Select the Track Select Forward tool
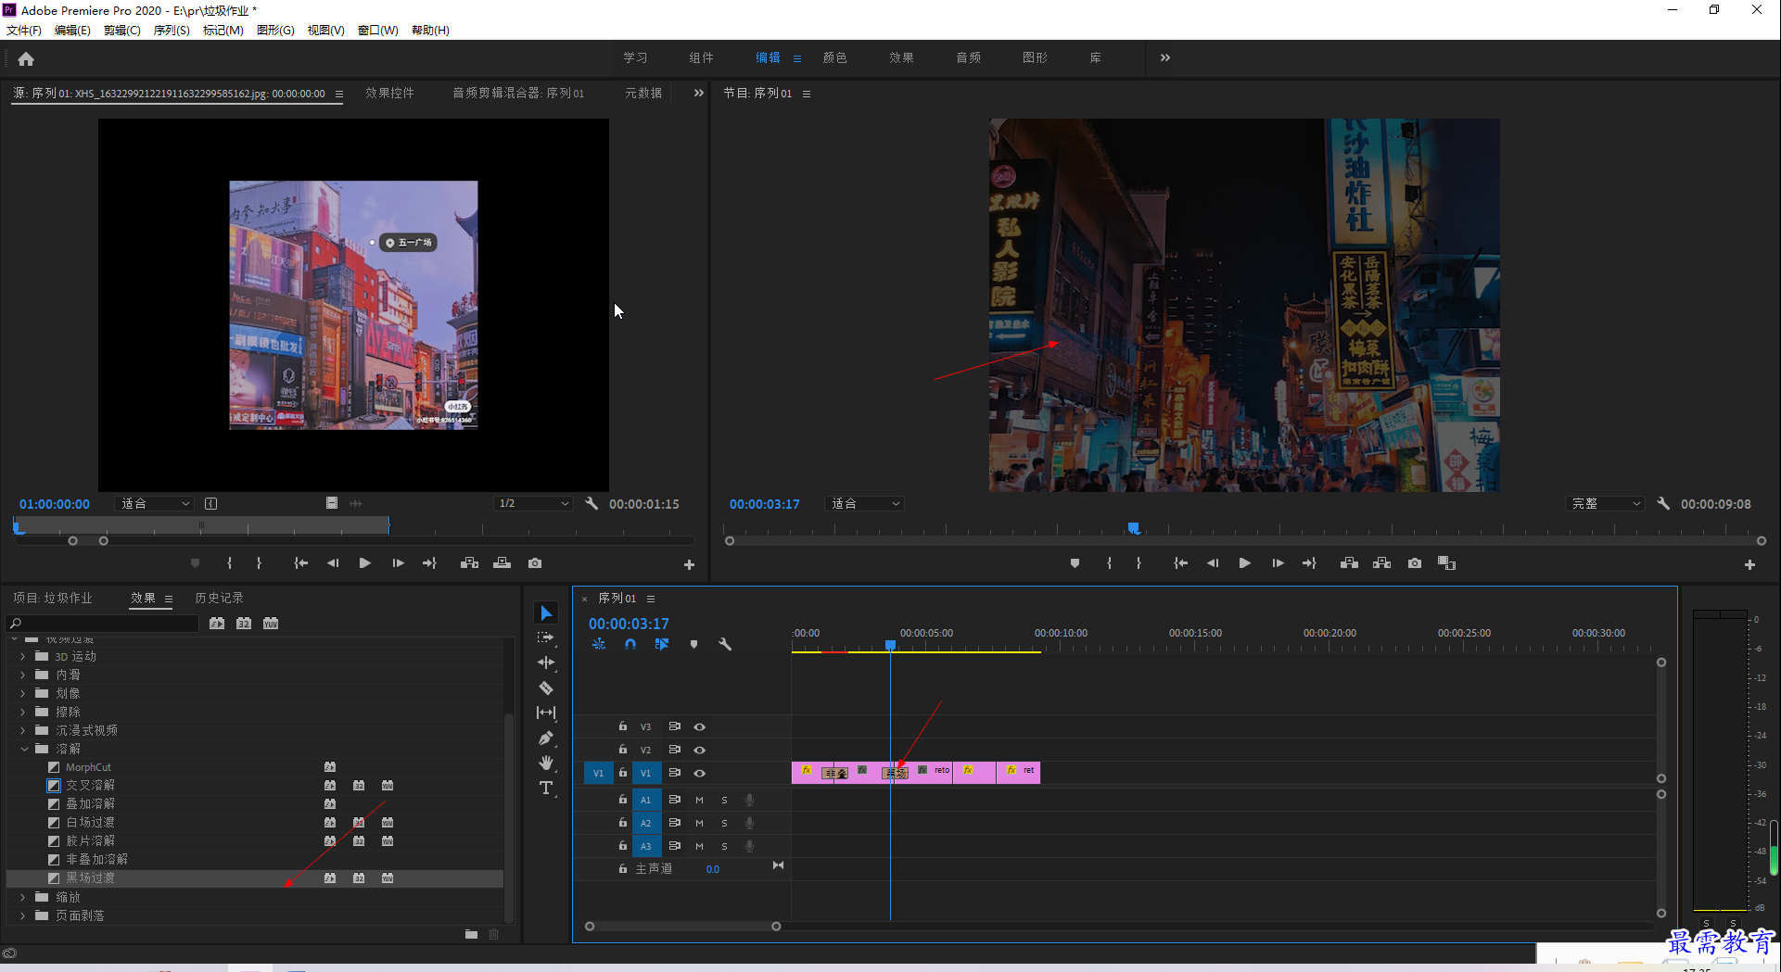Viewport: 1781px width, 972px height. coord(546,637)
